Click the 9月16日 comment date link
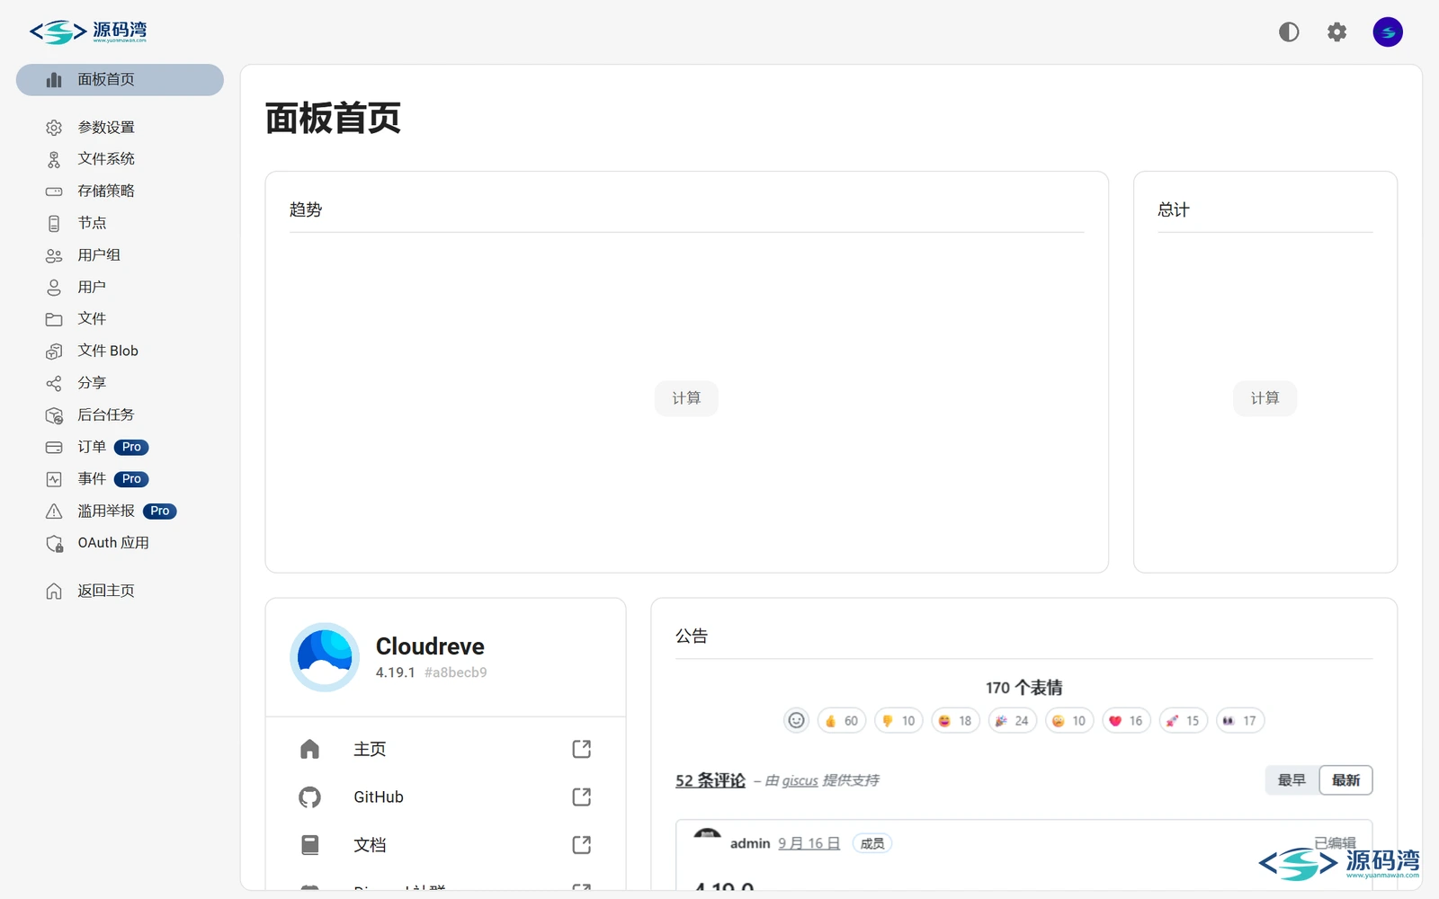 tap(809, 843)
